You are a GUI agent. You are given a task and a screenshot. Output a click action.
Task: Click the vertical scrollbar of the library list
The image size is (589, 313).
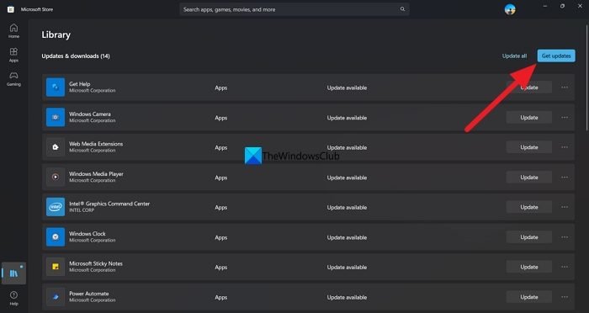[586, 77]
